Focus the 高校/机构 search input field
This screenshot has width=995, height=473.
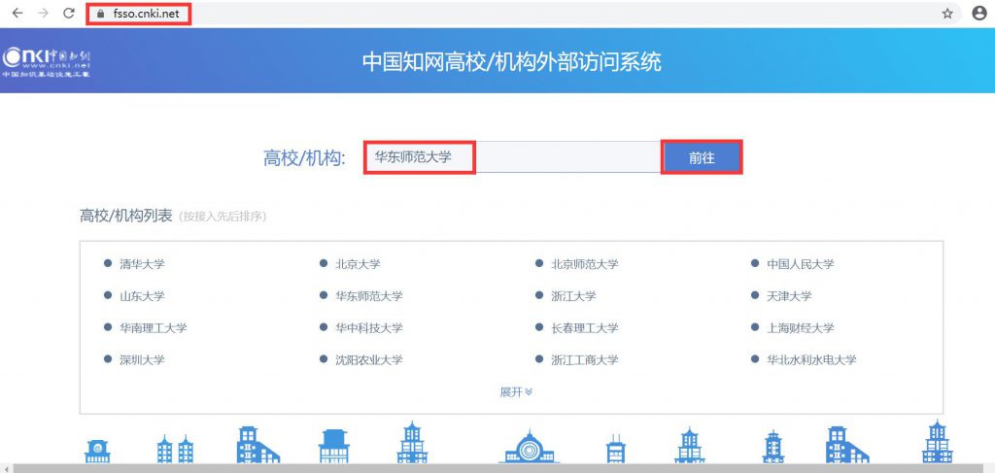(513, 156)
